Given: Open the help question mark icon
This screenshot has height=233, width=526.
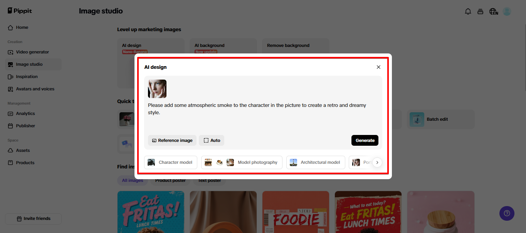Looking at the screenshot, I should (x=506, y=213).
